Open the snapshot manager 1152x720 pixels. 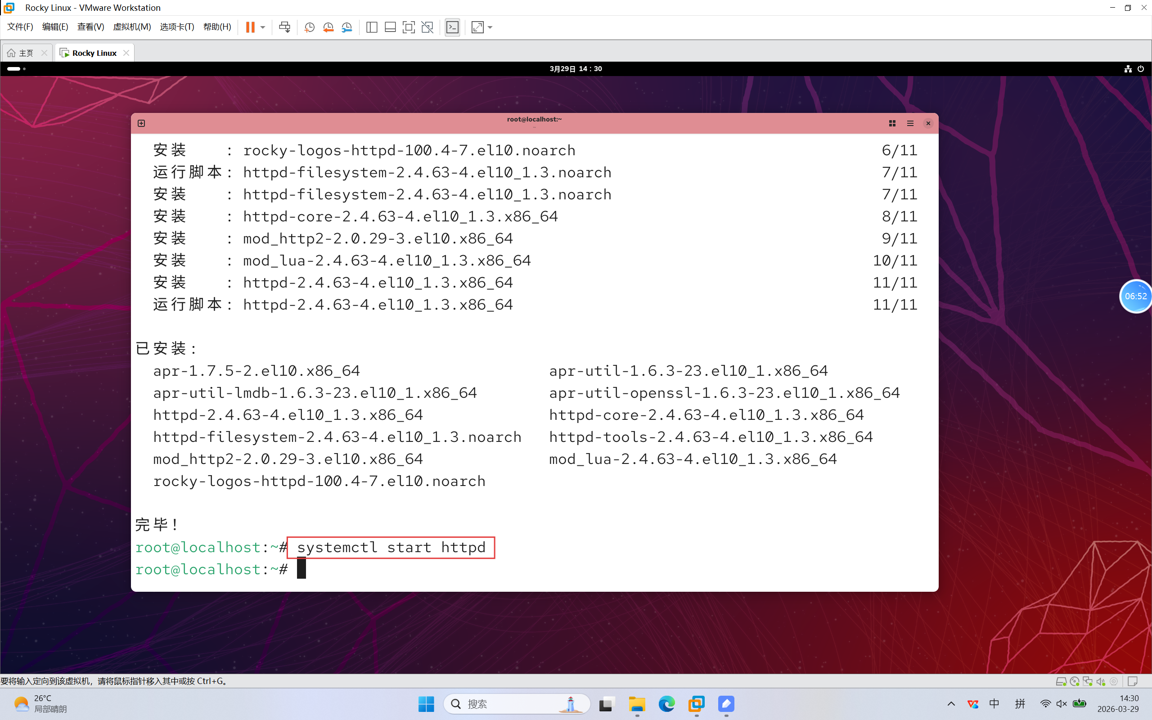pyautogui.click(x=346, y=27)
